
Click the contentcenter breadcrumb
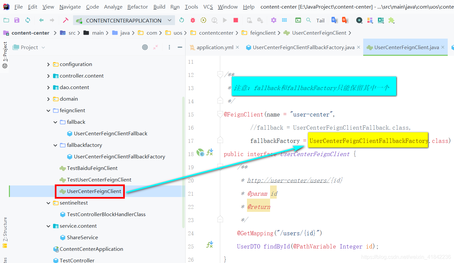(x=216, y=33)
